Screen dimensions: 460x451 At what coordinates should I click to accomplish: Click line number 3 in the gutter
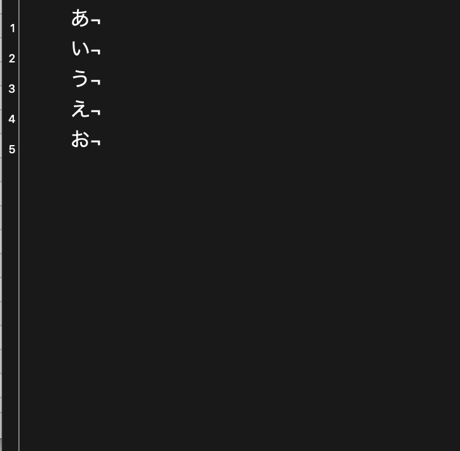[x=12, y=89]
